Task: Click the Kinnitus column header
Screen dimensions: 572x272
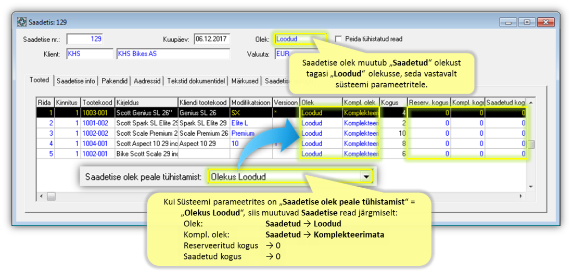Action: click(67, 102)
